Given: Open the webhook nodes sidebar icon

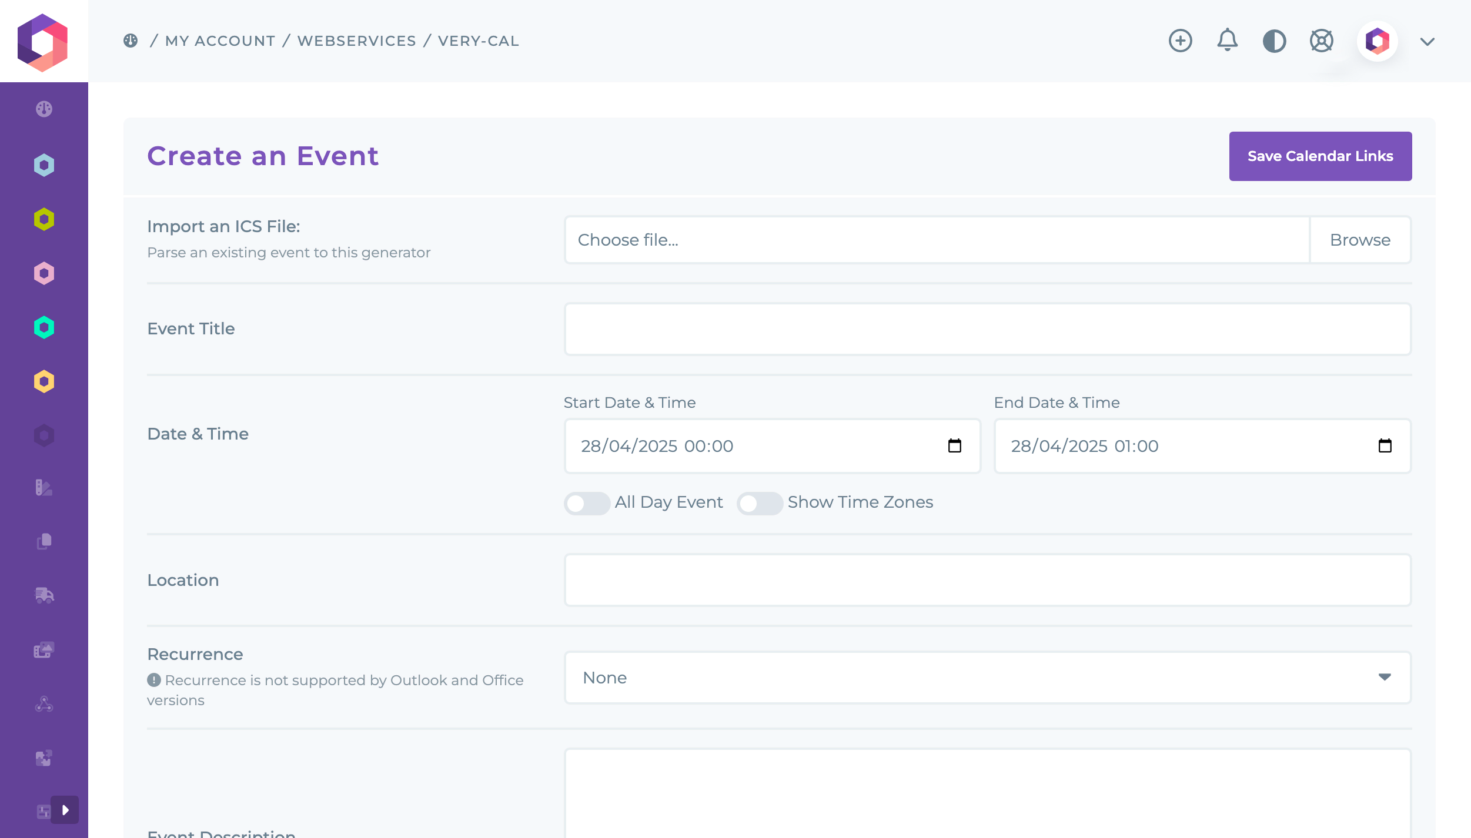Looking at the screenshot, I should [44, 703].
